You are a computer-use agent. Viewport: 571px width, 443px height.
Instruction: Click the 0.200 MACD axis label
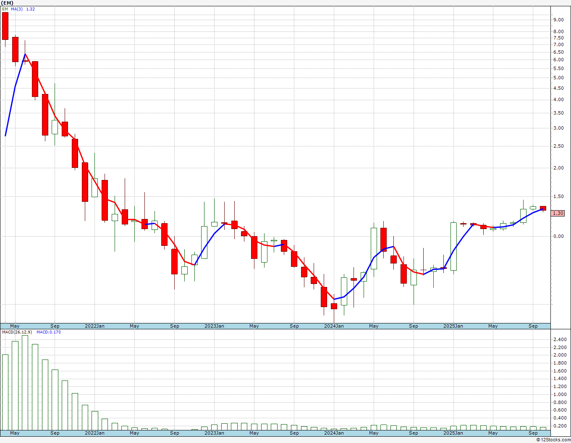pos(559,426)
